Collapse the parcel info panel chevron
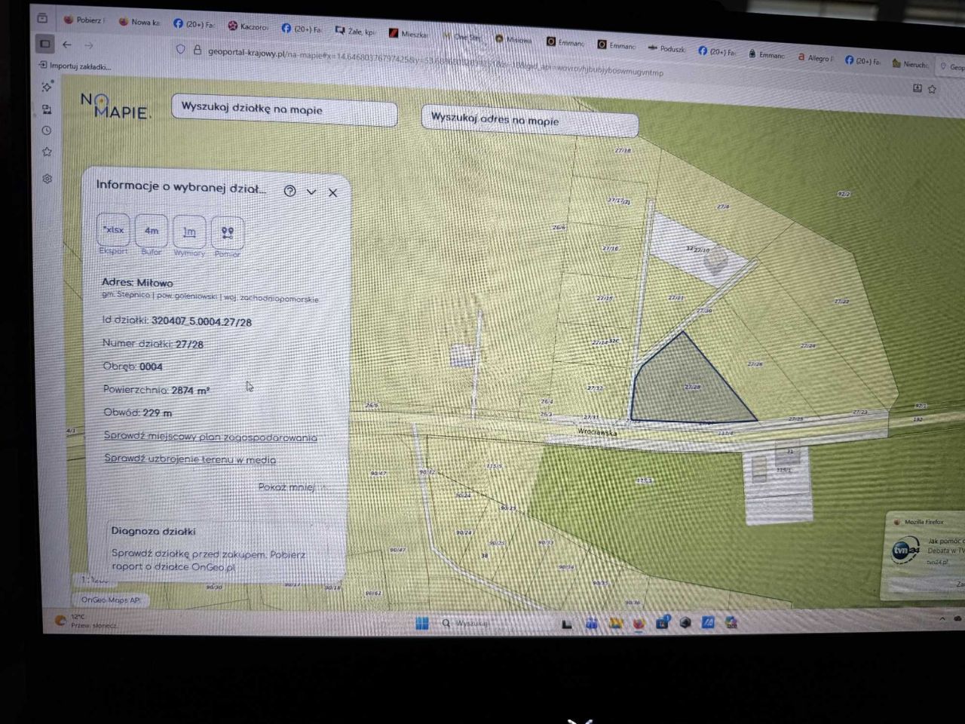This screenshot has height=724, width=965. point(311,192)
